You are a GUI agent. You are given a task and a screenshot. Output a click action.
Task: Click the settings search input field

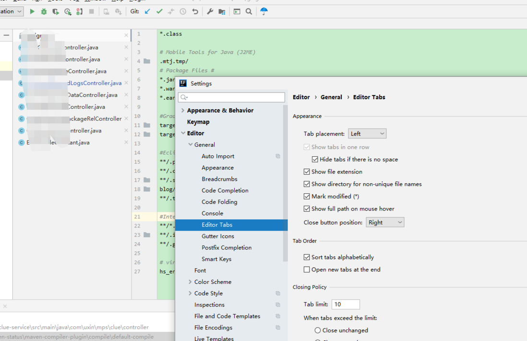(x=231, y=97)
